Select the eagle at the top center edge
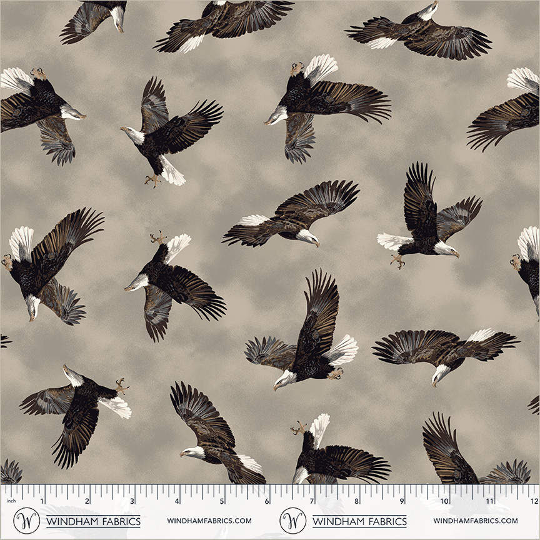Screen dimensions: 540x540 pos(222,25)
